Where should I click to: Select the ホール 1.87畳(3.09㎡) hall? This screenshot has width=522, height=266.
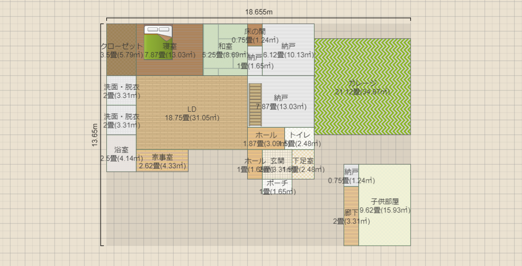266,139
